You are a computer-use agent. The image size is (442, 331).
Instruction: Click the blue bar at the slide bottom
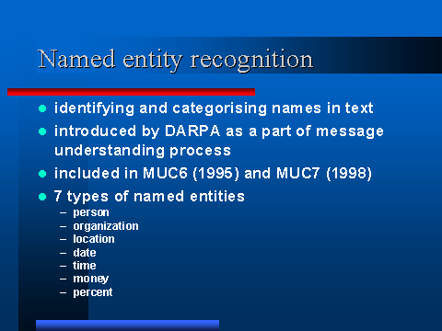[127, 325]
